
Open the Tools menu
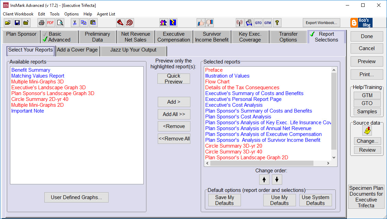coord(55,14)
